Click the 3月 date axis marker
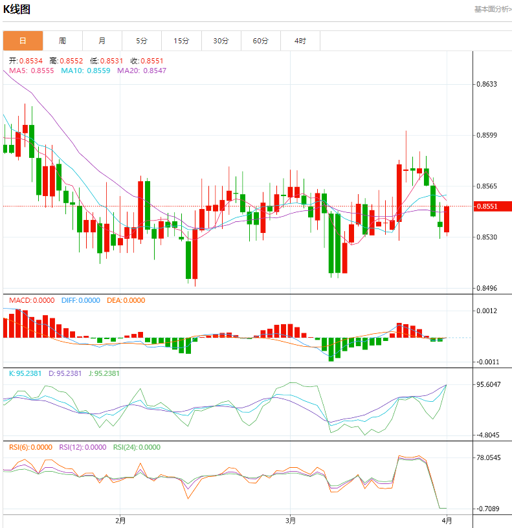The image size is (512, 528). tap(291, 521)
